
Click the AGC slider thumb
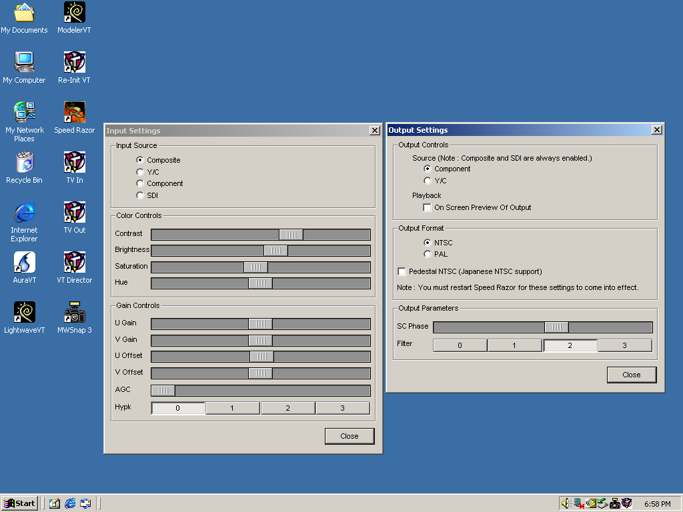pos(163,391)
